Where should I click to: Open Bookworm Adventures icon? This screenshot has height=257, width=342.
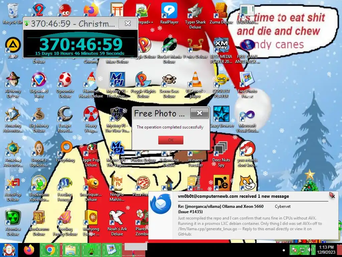point(39,188)
